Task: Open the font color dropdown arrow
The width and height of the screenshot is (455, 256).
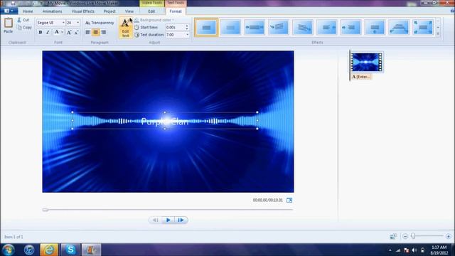Action: click(62, 32)
